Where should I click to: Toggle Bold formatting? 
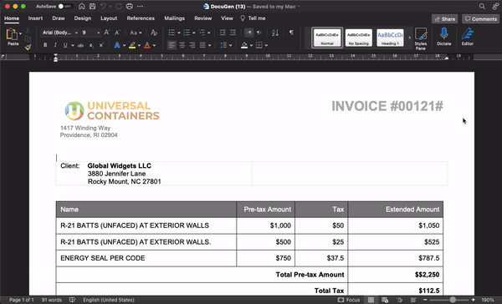pyautogui.click(x=45, y=45)
